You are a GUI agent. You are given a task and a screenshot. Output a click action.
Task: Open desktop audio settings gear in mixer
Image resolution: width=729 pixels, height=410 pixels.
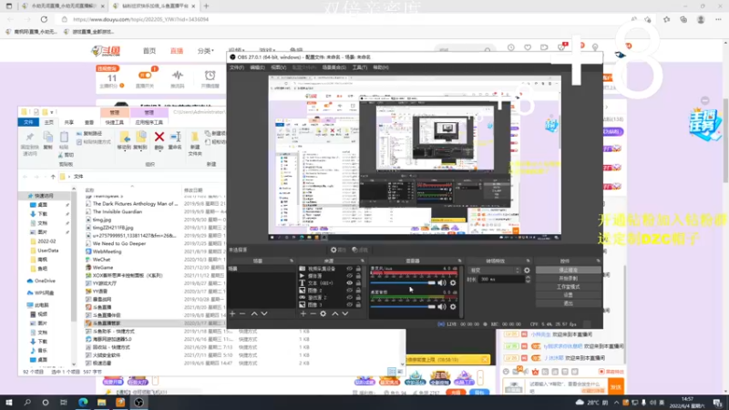point(453,306)
